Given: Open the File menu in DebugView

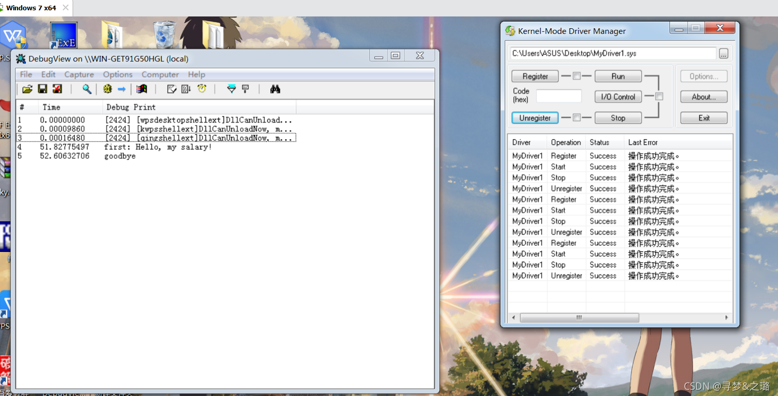Looking at the screenshot, I should click(x=26, y=75).
